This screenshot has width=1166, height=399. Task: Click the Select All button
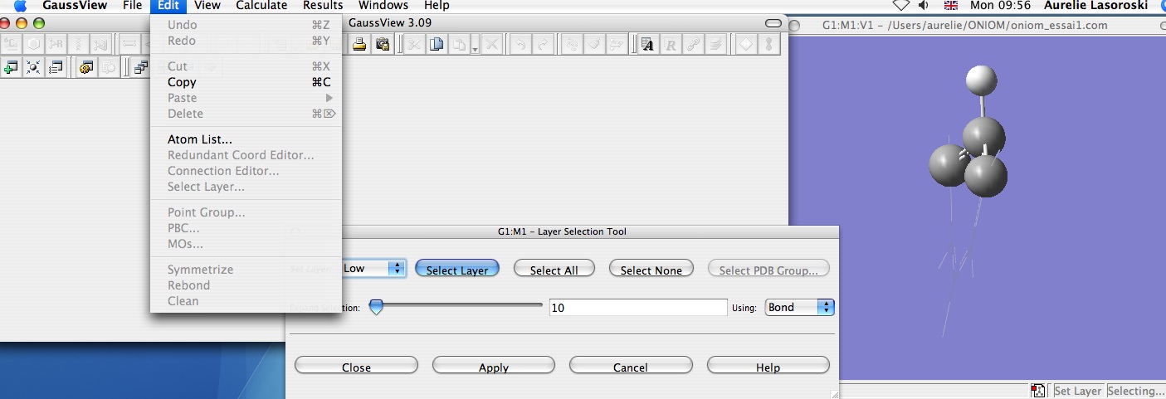pyautogui.click(x=554, y=269)
